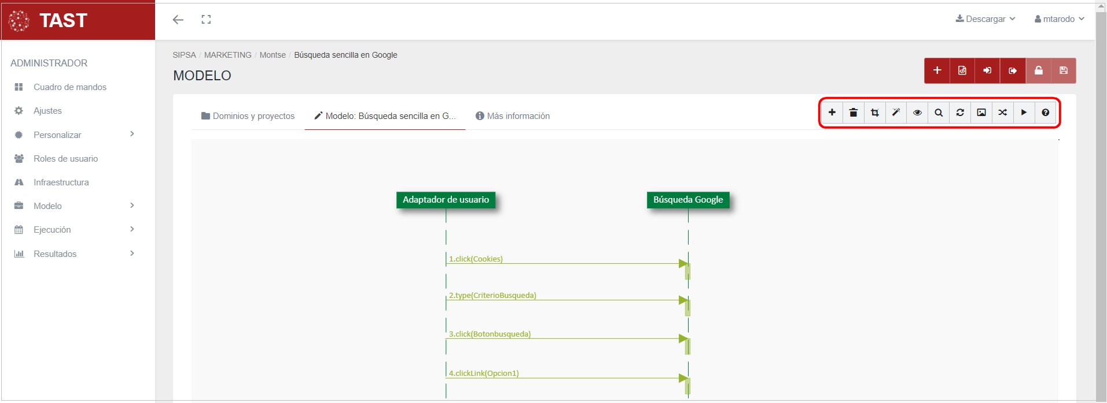Click the shuffle arrows icon
This screenshot has height=403, width=1107.
point(1003,113)
